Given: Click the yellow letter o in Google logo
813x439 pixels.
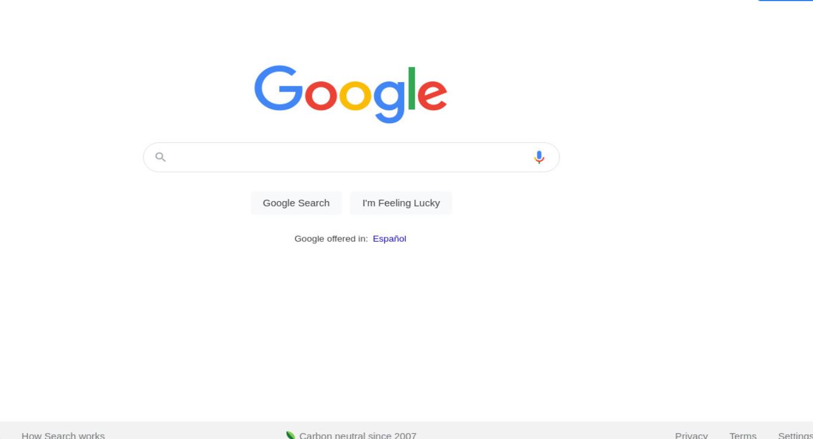Looking at the screenshot, I should pos(355,96).
